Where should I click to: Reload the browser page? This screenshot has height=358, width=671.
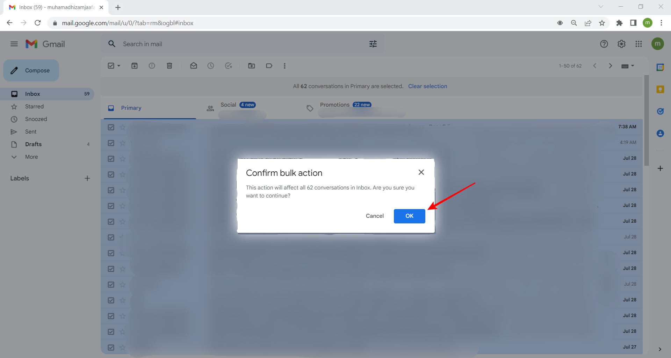click(38, 23)
